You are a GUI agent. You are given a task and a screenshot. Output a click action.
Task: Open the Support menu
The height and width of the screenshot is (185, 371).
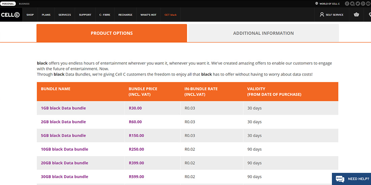[85, 14]
